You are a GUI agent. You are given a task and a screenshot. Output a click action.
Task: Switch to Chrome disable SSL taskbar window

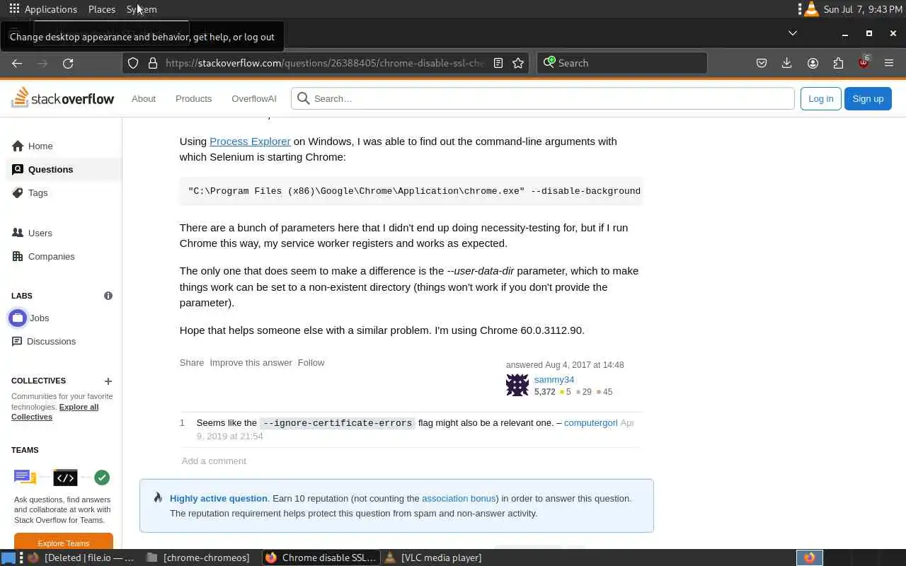coord(322,558)
